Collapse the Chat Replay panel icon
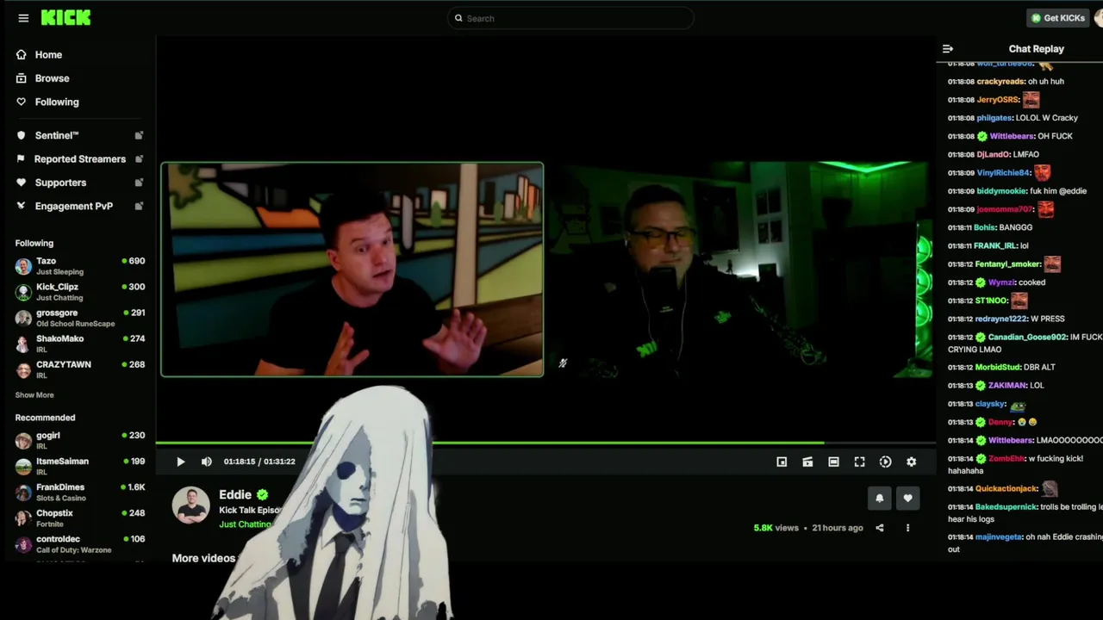This screenshot has width=1103, height=620. point(948,49)
